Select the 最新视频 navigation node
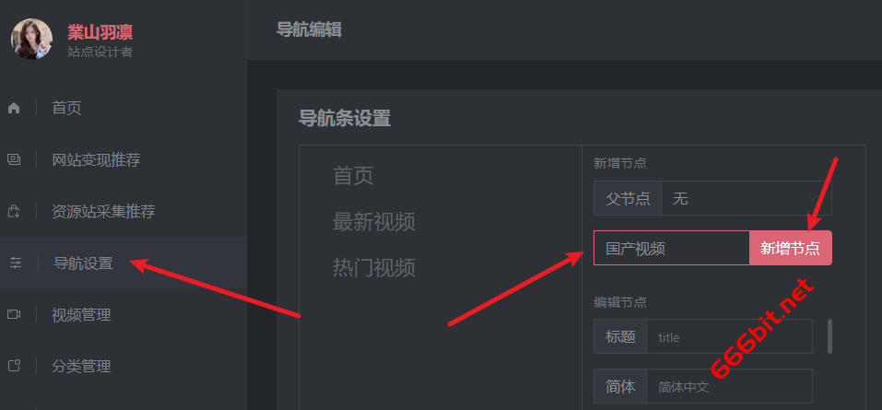 tap(374, 222)
